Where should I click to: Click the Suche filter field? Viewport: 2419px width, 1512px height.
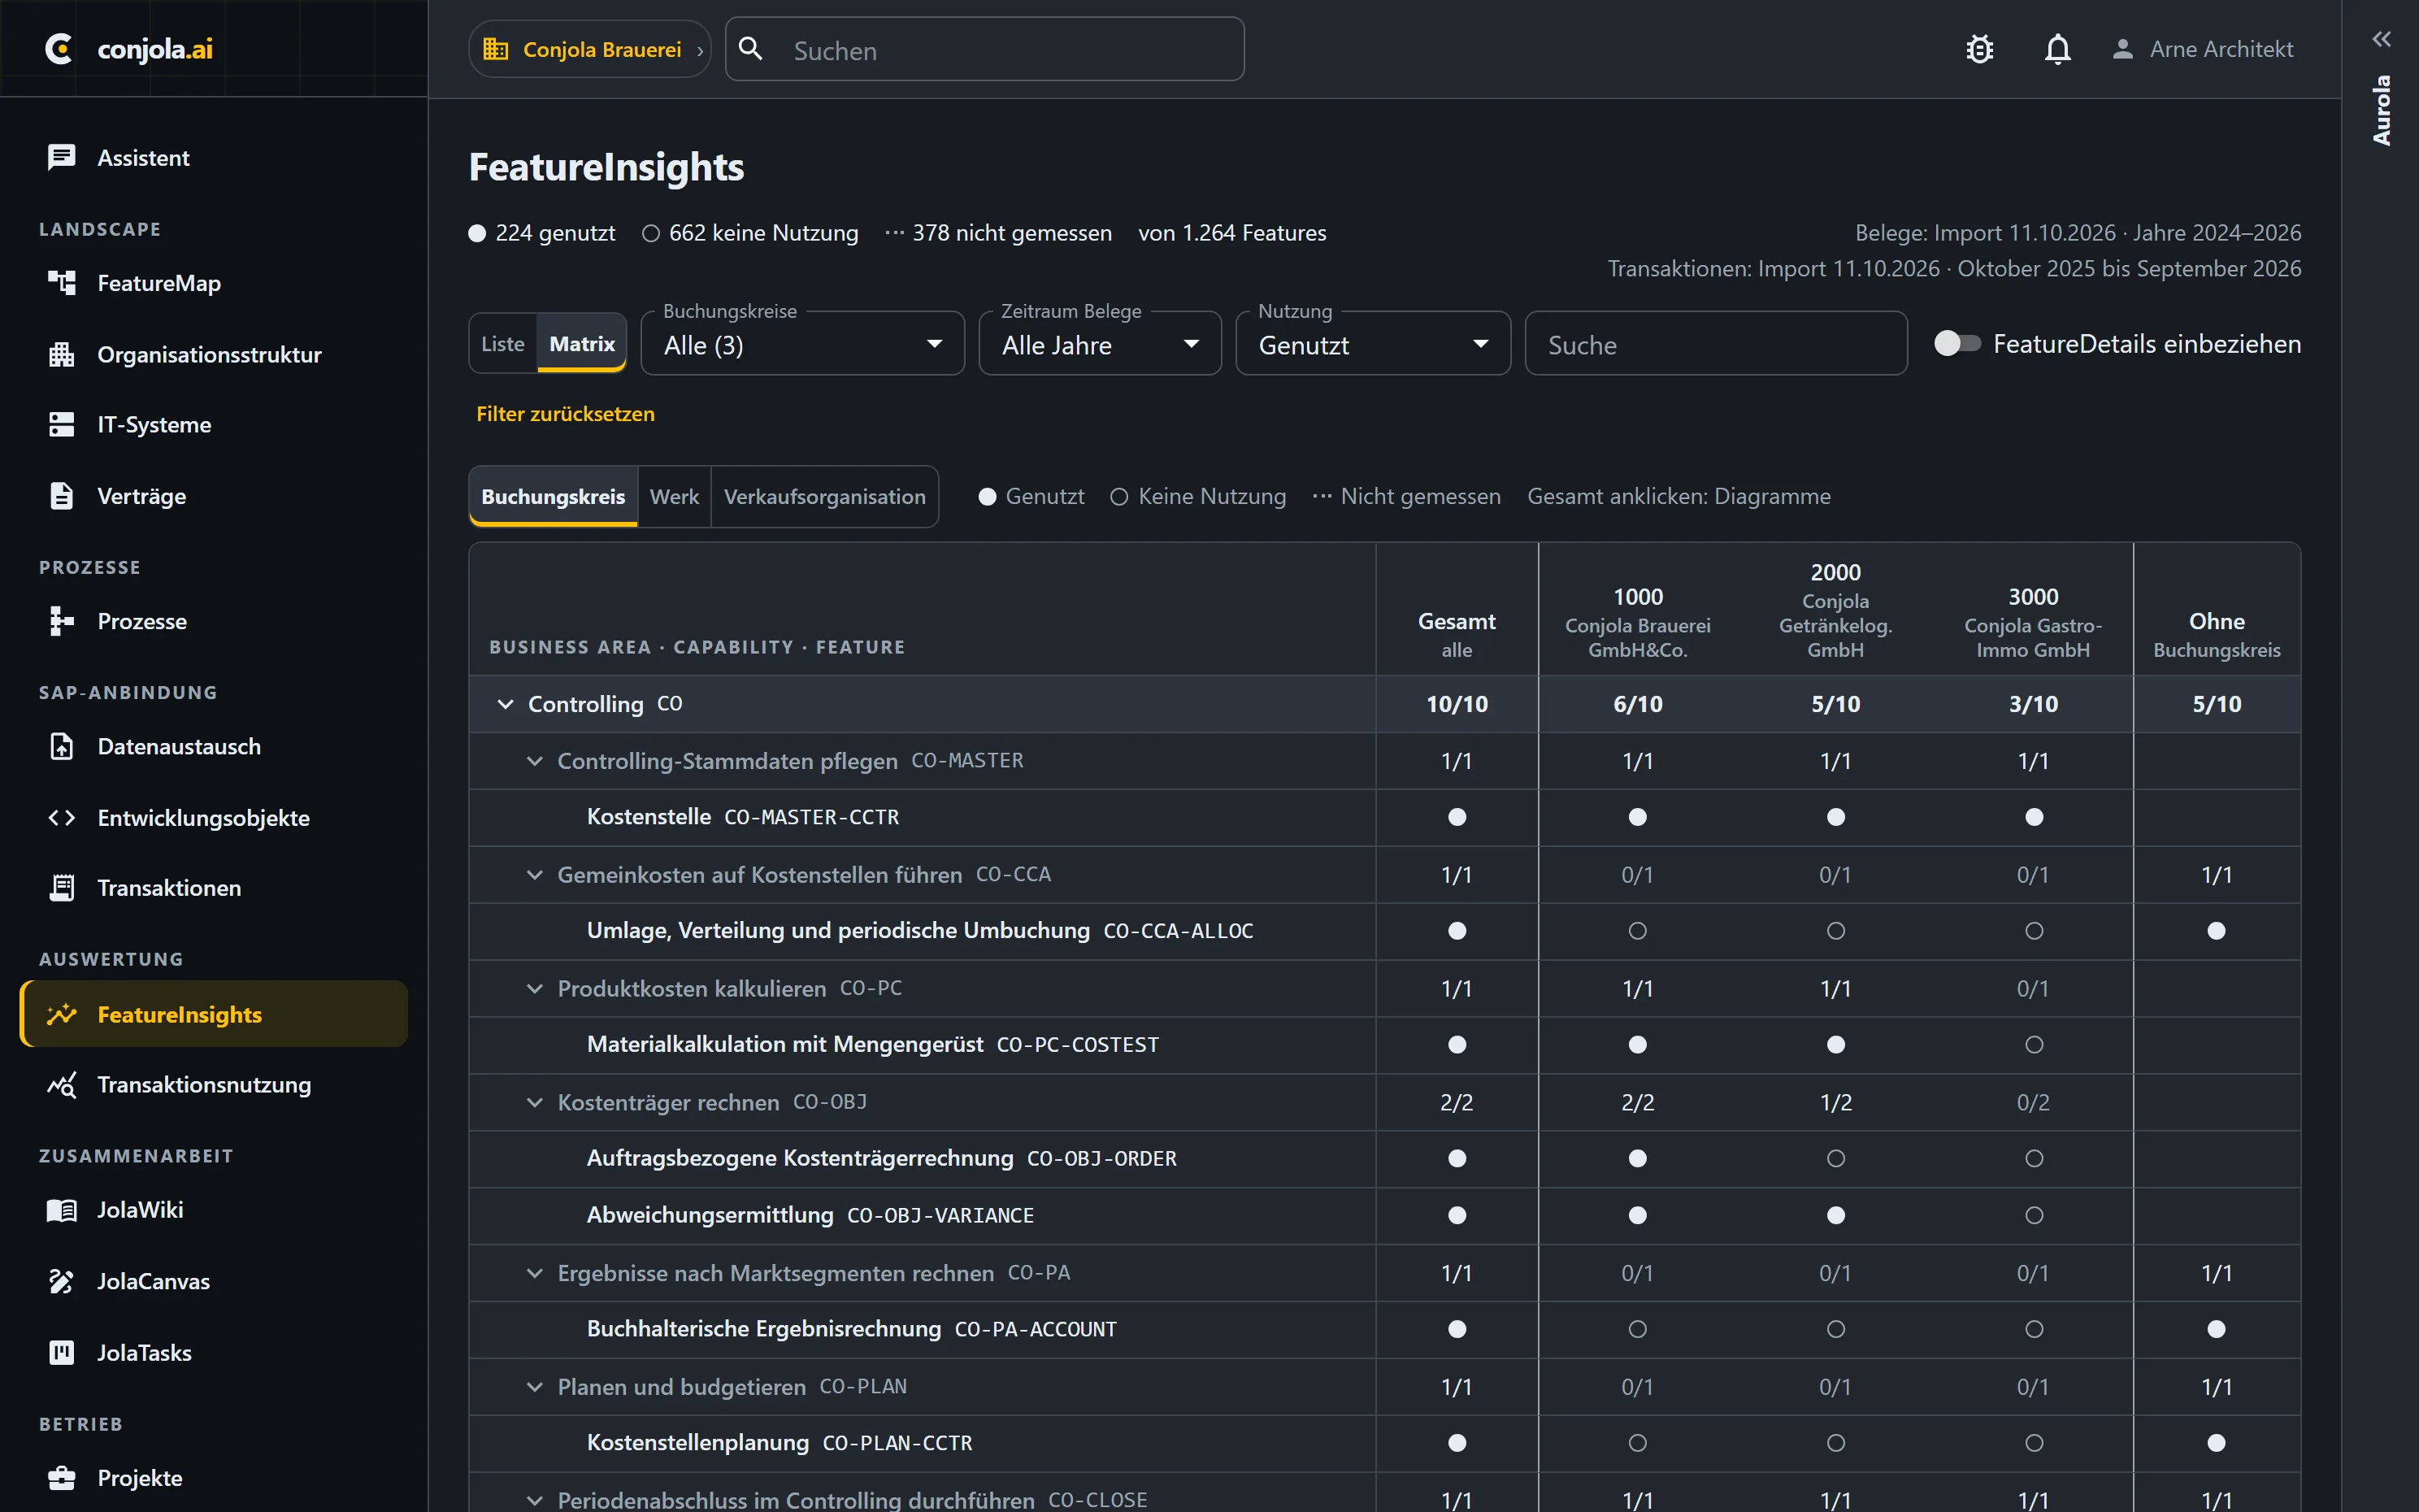click(1715, 344)
